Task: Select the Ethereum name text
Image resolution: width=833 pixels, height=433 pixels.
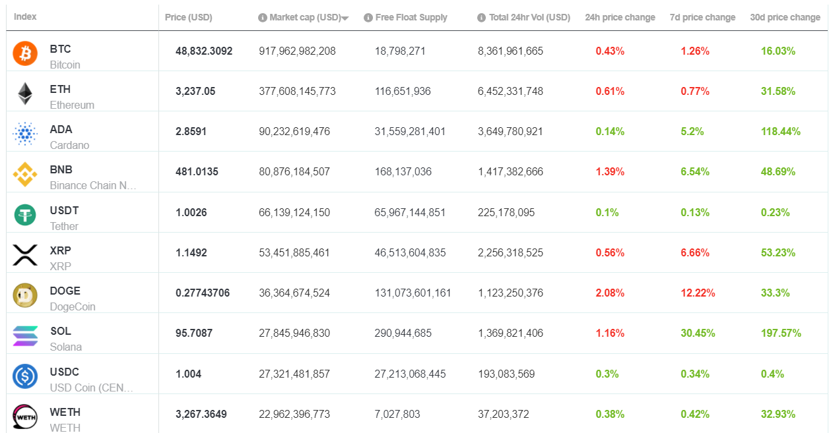Action: (72, 105)
